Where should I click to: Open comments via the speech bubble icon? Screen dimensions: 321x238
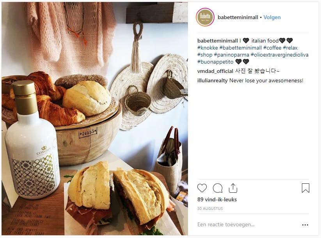coord(217,188)
